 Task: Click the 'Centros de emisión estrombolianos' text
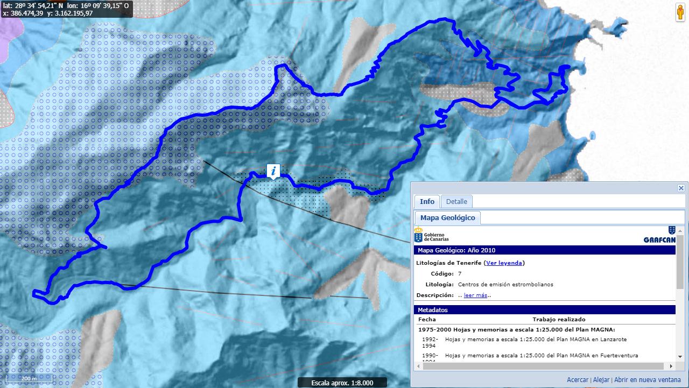[505, 285]
